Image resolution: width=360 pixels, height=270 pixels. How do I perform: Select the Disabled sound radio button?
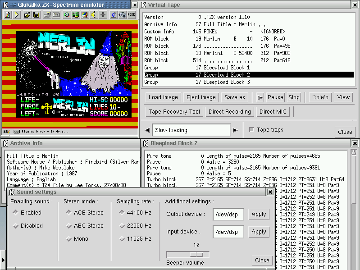click(x=15, y=226)
